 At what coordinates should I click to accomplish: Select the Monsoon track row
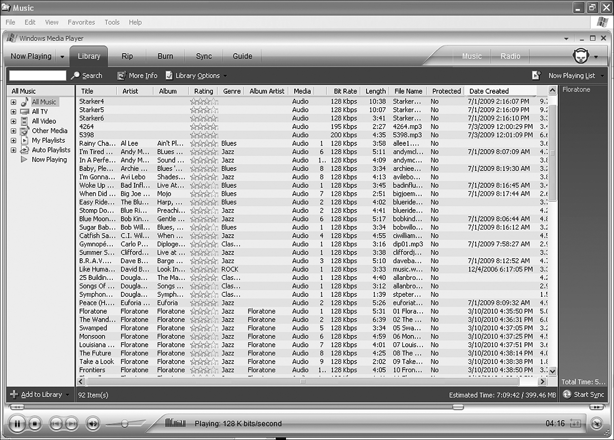click(312, 336)
